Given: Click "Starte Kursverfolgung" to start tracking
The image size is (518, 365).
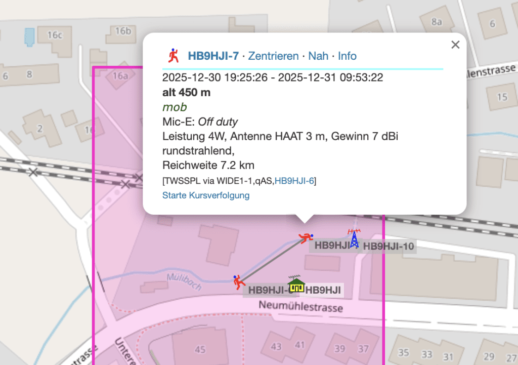Looking at the screenshot, I should 205,195.
